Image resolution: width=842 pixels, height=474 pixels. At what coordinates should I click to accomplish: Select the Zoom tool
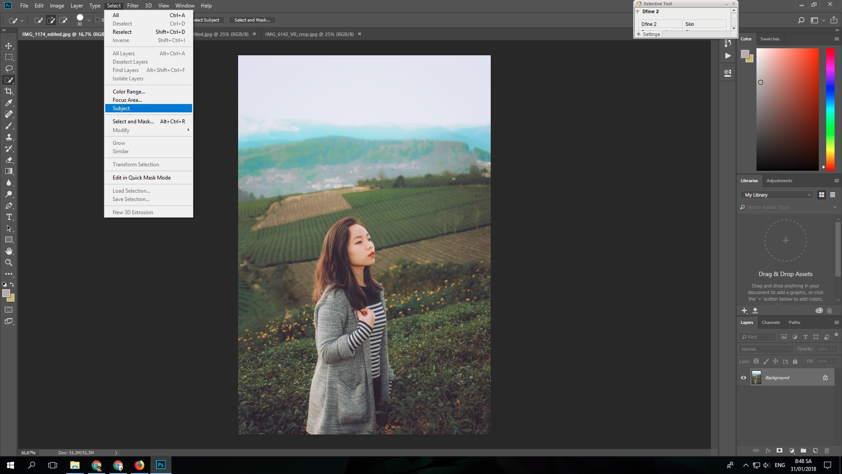(x=9, y=262)
